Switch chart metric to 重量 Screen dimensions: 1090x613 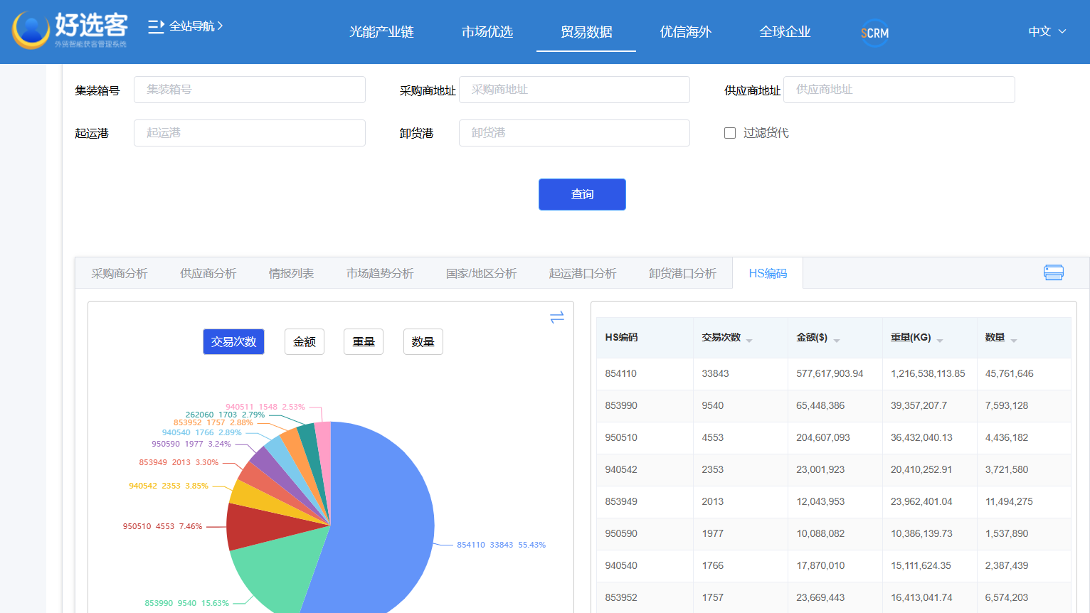pyautogui.click(x=364, y=342)
